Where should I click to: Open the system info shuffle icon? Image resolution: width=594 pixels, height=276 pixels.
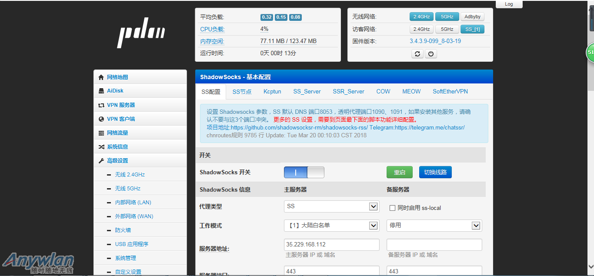point(101,147)
